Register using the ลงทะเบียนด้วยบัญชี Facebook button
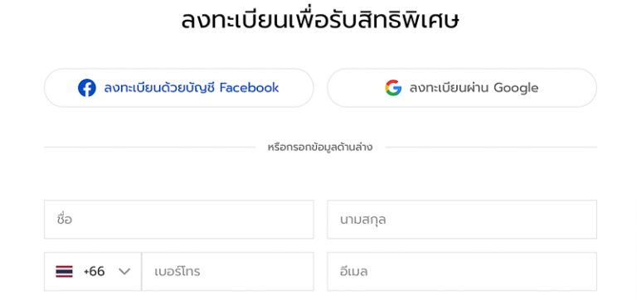The image size is (637, 300). [x=179, y=88]
